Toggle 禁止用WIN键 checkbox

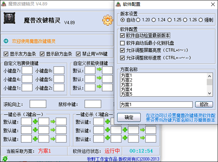pos(78,54)
